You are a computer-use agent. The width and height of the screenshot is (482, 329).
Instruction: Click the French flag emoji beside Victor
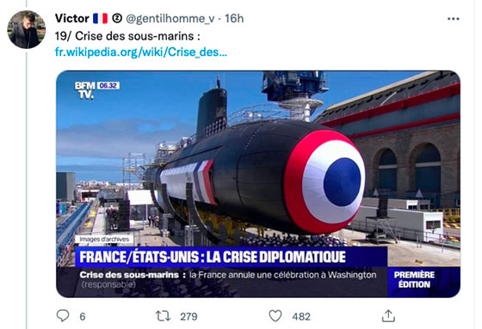101,18
